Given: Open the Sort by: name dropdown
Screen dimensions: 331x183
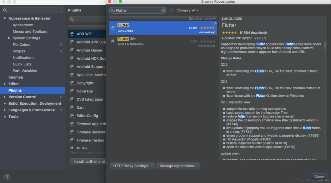Looking at the screenshot, I should (x=202, y=19).
